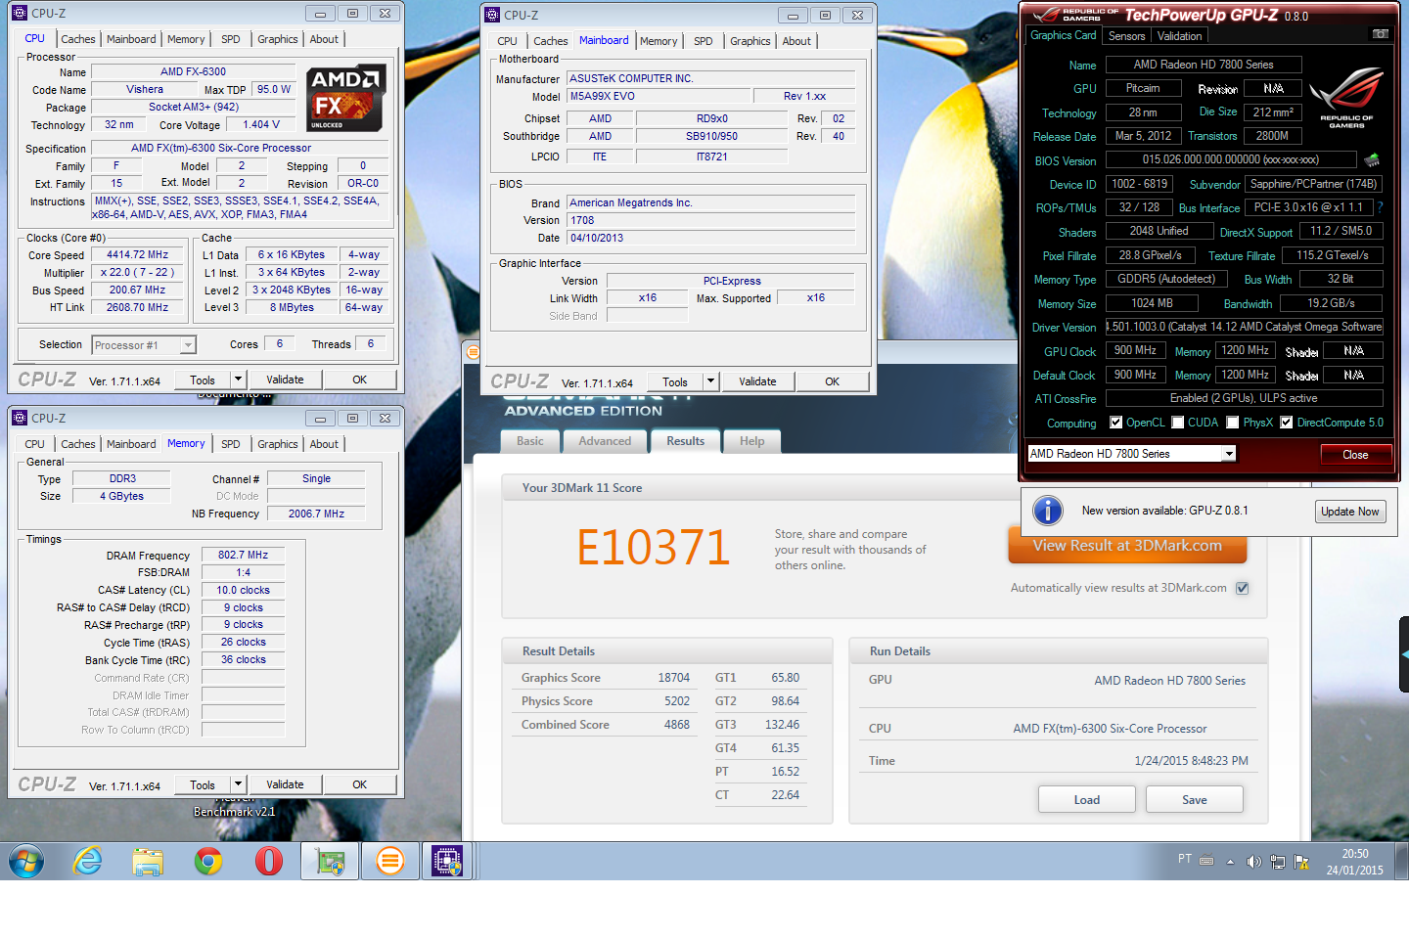Open the Windows Start menu
Screen dimensions: 1409x939
pos(26,861)
